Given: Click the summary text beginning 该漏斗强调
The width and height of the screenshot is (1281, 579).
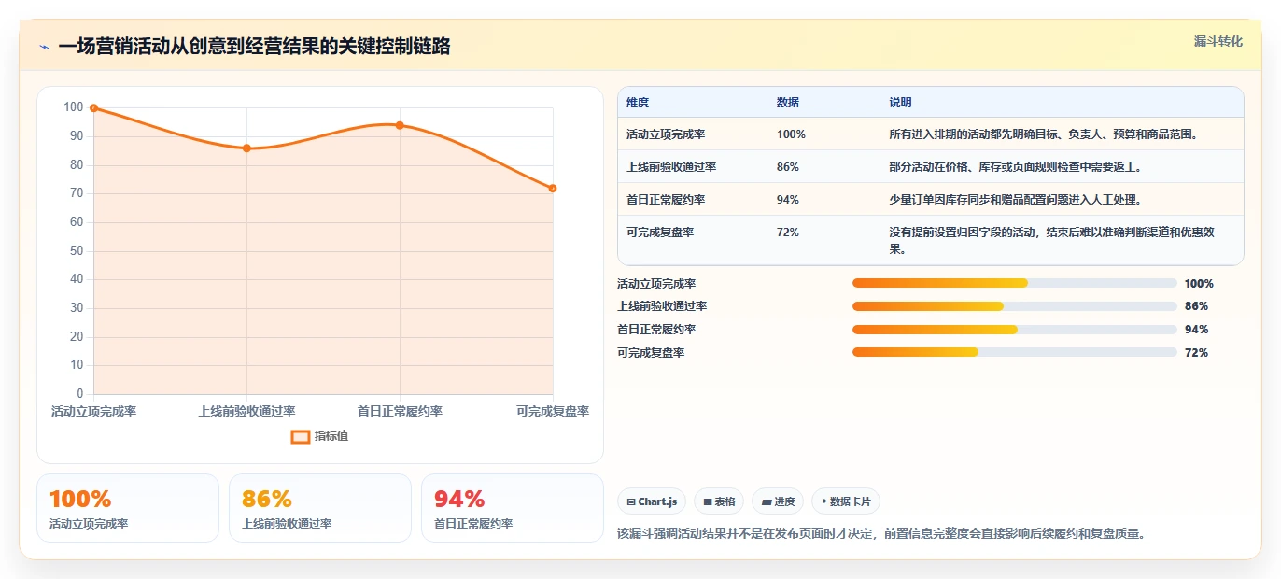Looking at the screenshot, I should 881,534.
